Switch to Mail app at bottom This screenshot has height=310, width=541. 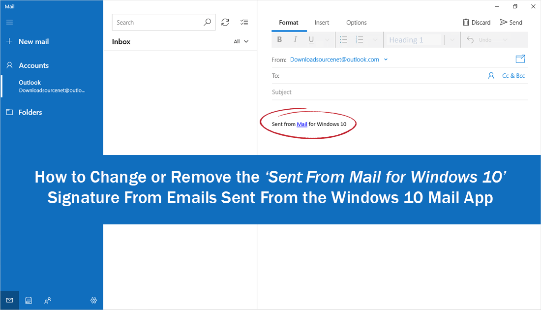coord(10,300)
